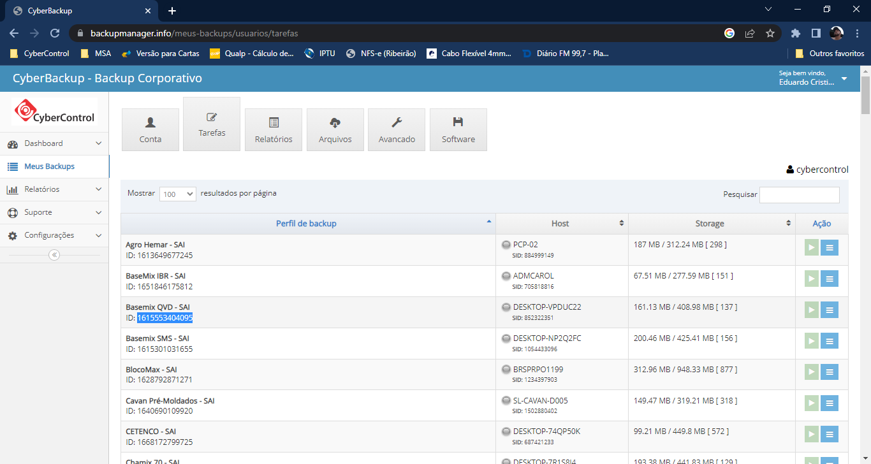
Task: Click play icon for BlocoMax backup
Action: (x=811, y=372)
